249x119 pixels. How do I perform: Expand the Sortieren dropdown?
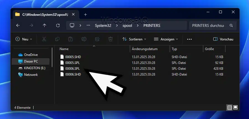[134, 39]
